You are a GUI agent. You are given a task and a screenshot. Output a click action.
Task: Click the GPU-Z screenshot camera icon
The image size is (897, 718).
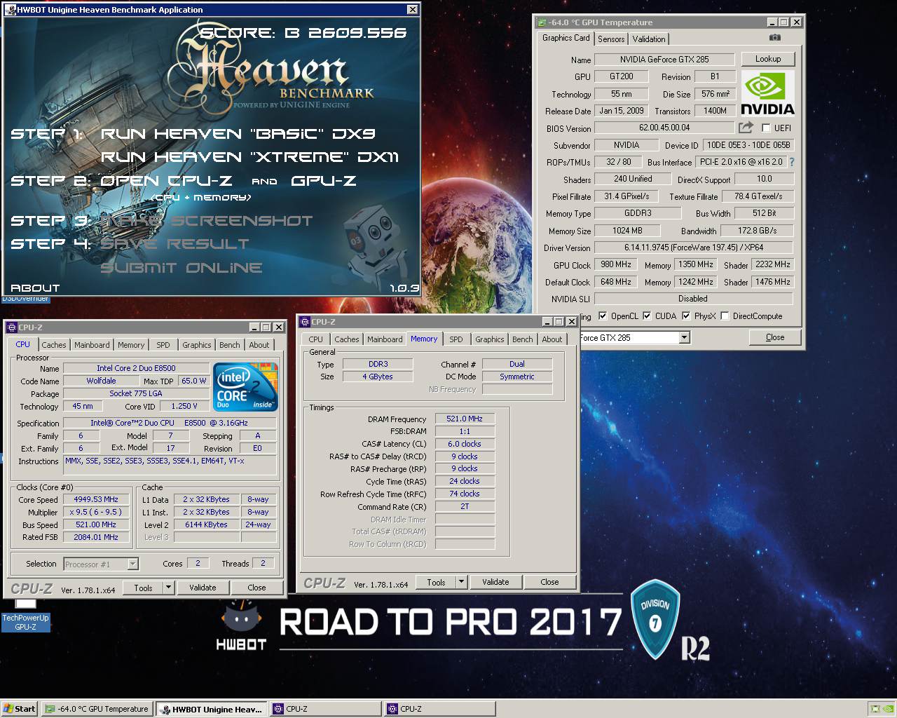(774, 38)
